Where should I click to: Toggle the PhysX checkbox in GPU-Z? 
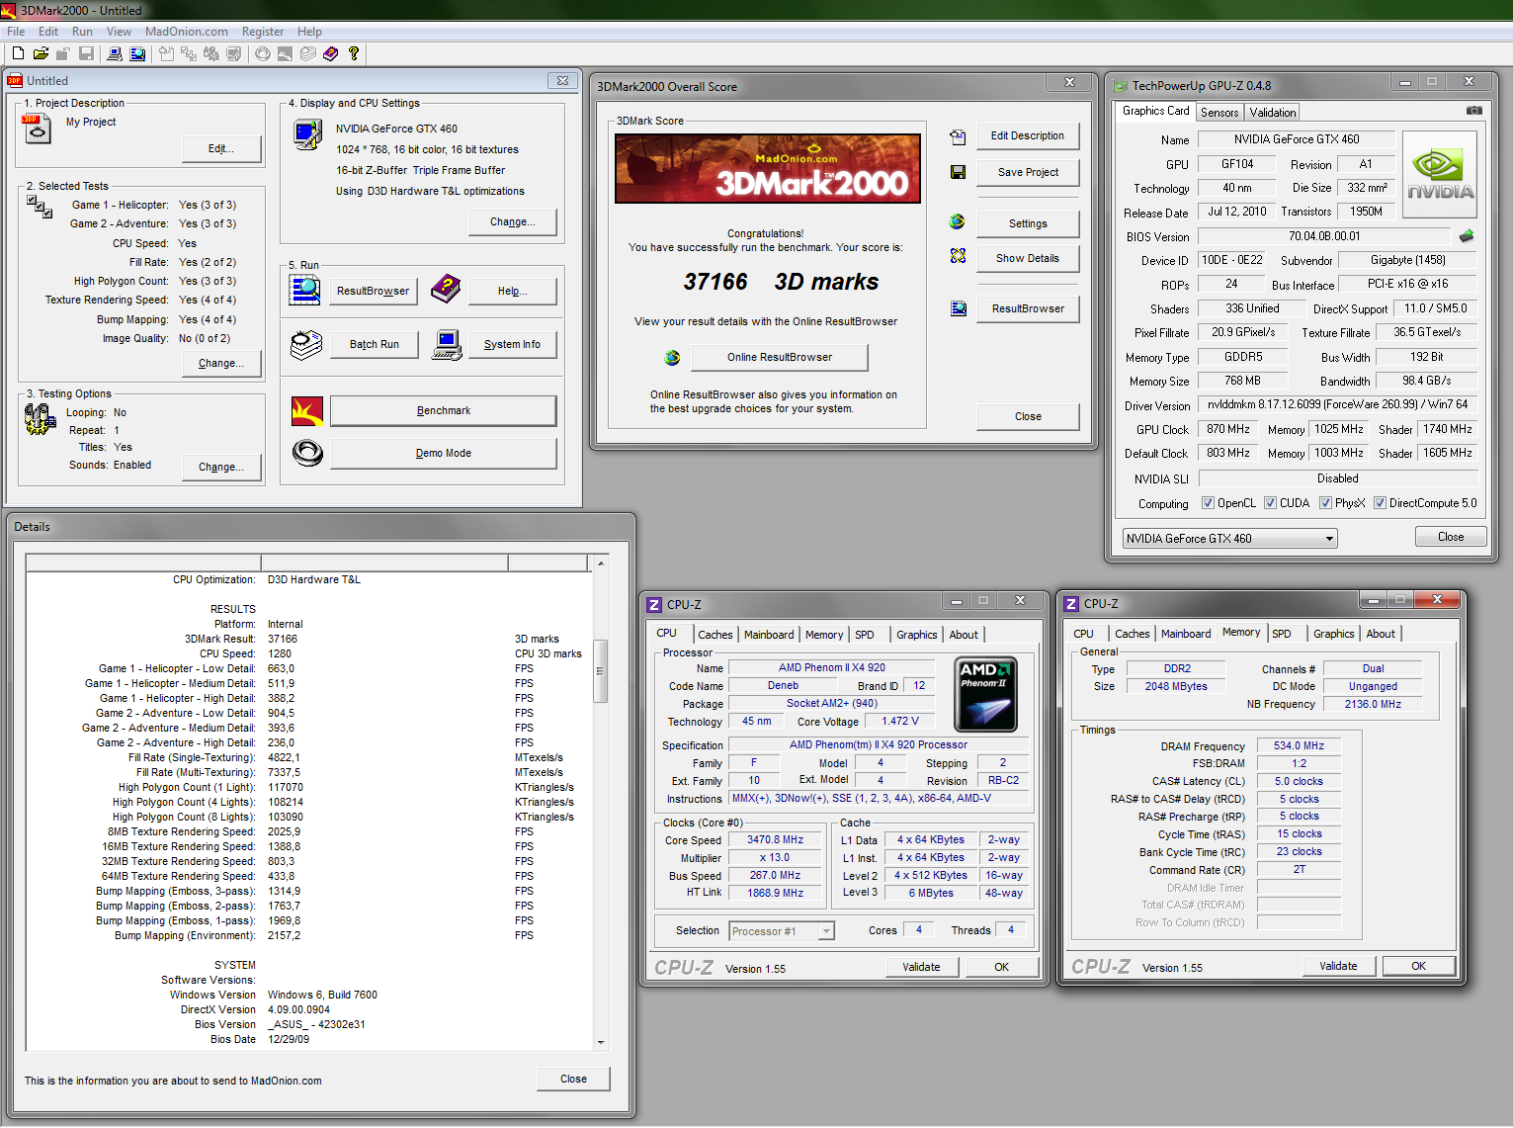coord(1325,503)
